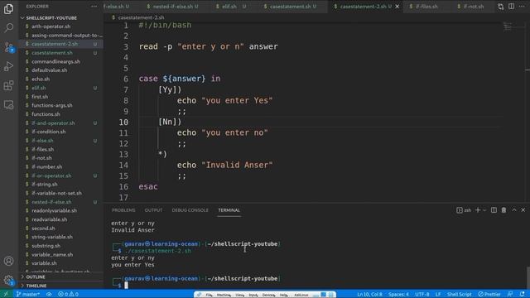Screen dimensions: 530x298
Task: Click line number 10 in gutter
Action: [x=123, y=122]
